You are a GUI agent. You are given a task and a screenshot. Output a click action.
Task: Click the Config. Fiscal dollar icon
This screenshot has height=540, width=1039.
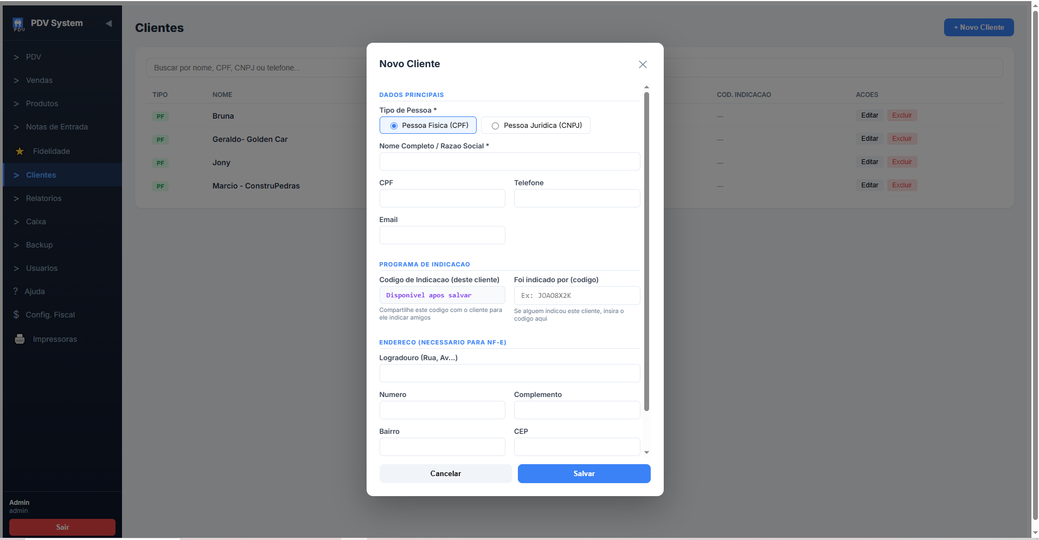pos(16,315)
